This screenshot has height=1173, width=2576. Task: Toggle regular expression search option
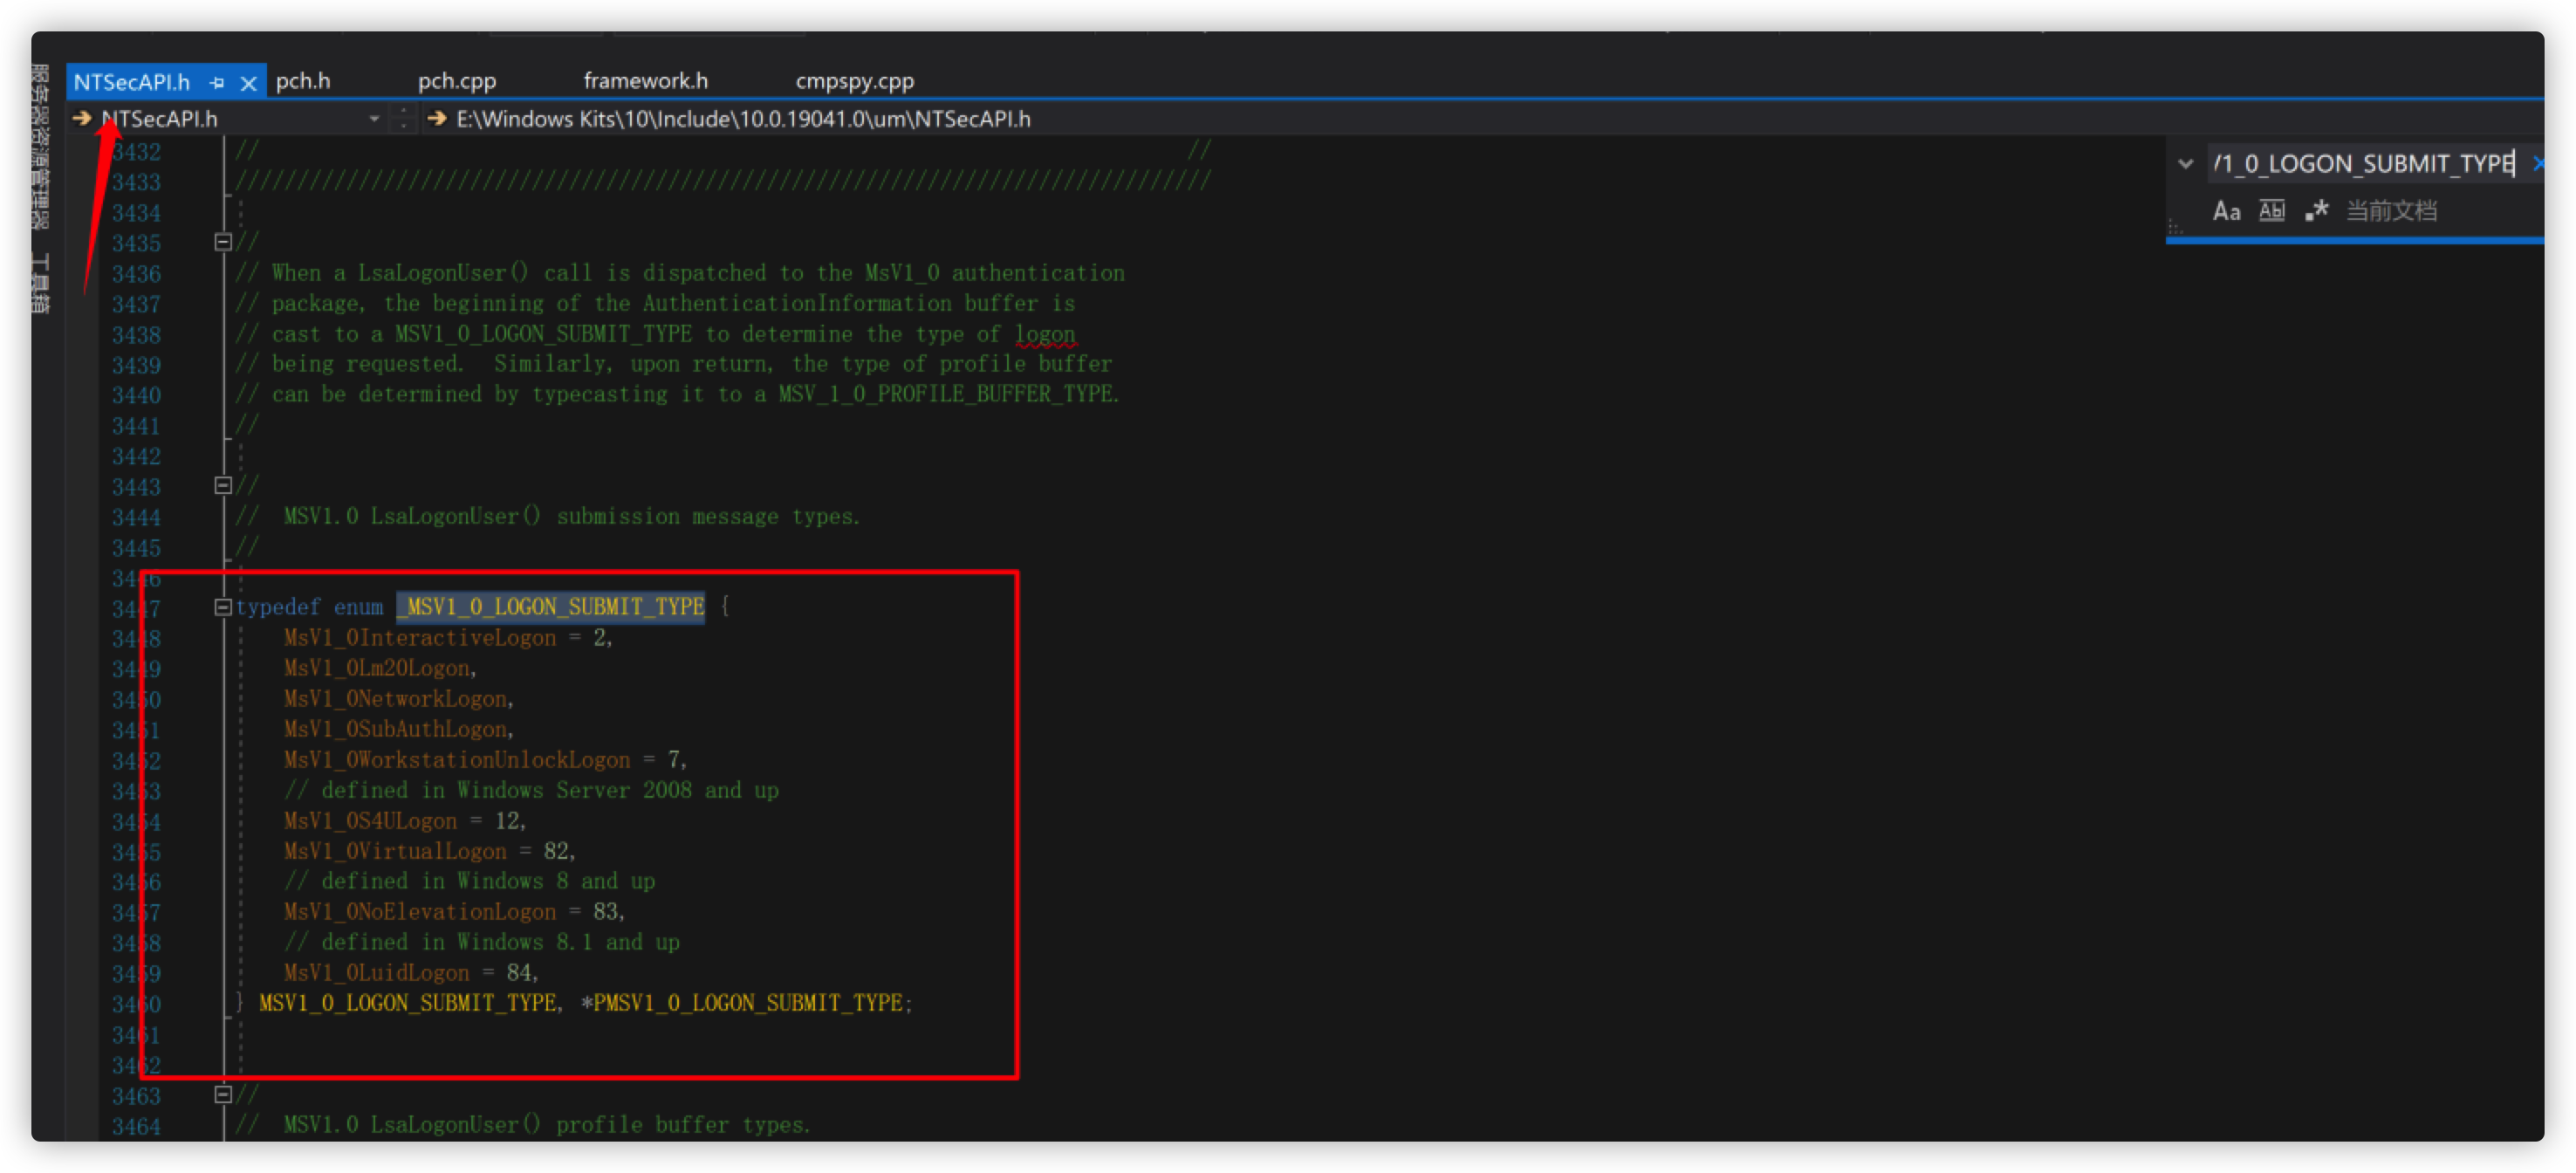pyautogui.click(x=2317, y=211)
